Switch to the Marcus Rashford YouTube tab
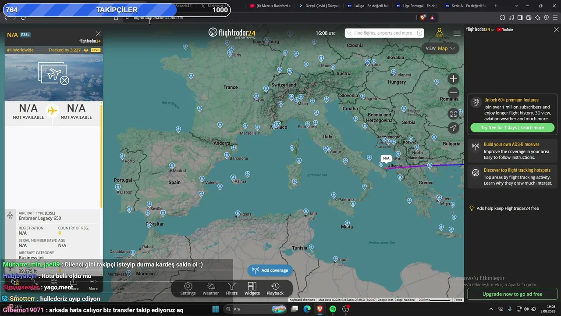This screenshot has width=561, height=316. (270, 6)
